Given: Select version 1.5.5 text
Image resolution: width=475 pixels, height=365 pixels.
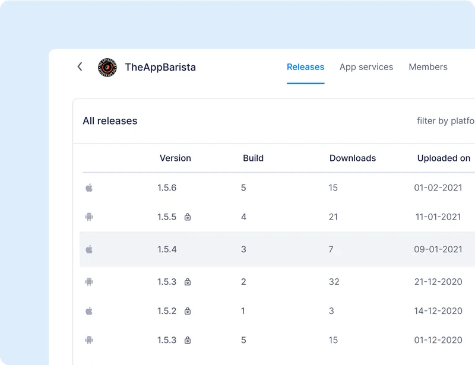Looking at the screenshot, I should pyautogui.click(x=167, y=217).
